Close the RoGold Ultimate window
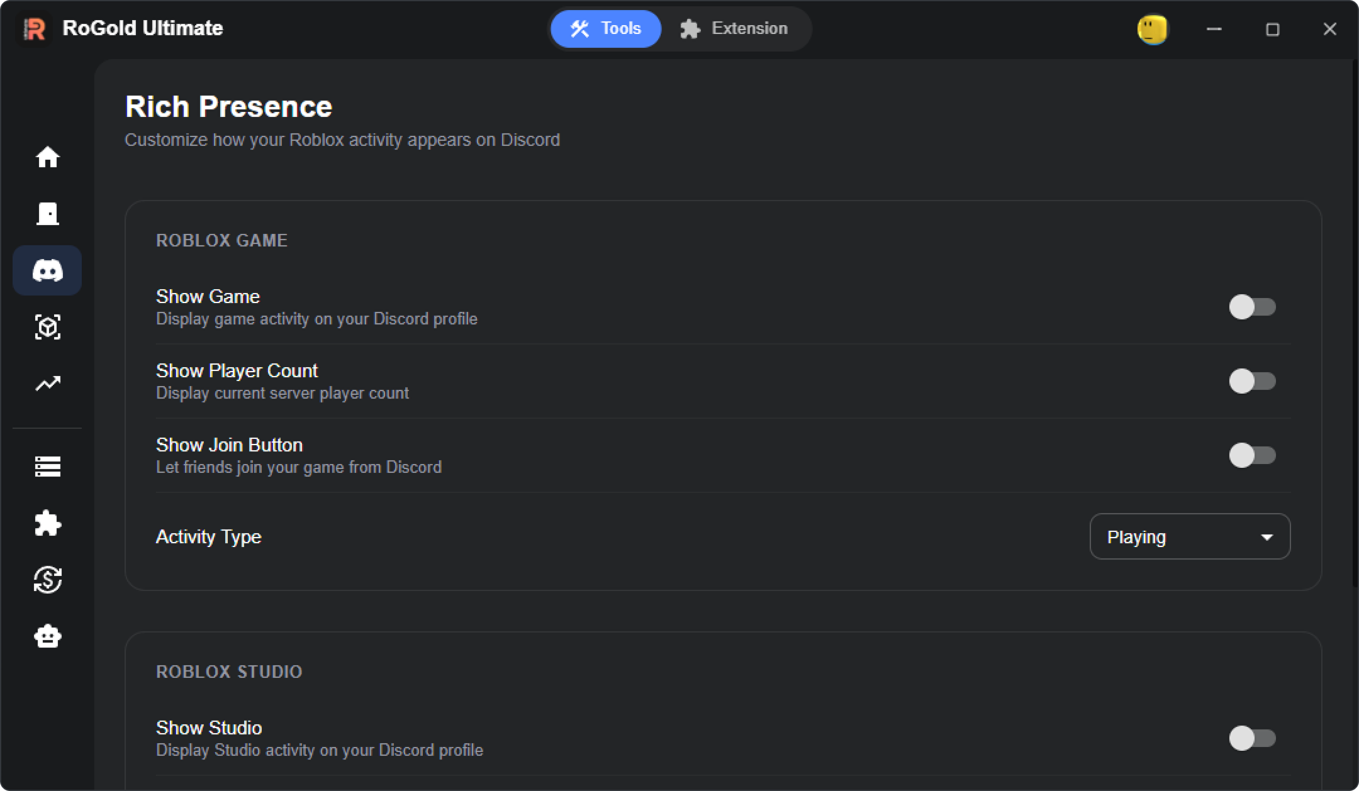Viewport: 1359px width, 791px height. (1329, 29)
